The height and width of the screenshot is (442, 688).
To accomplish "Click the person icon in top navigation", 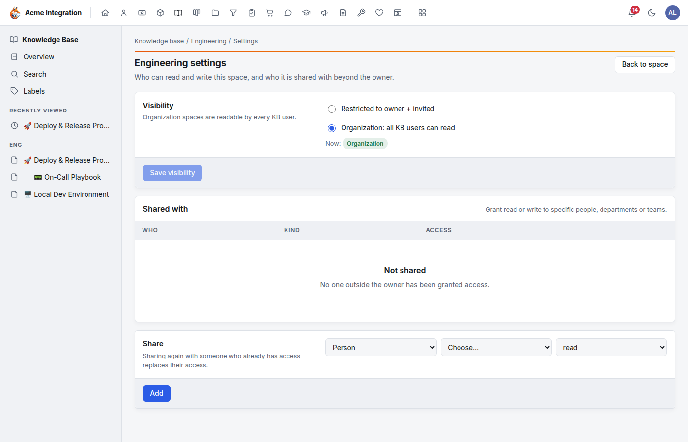I will [124, 13].
